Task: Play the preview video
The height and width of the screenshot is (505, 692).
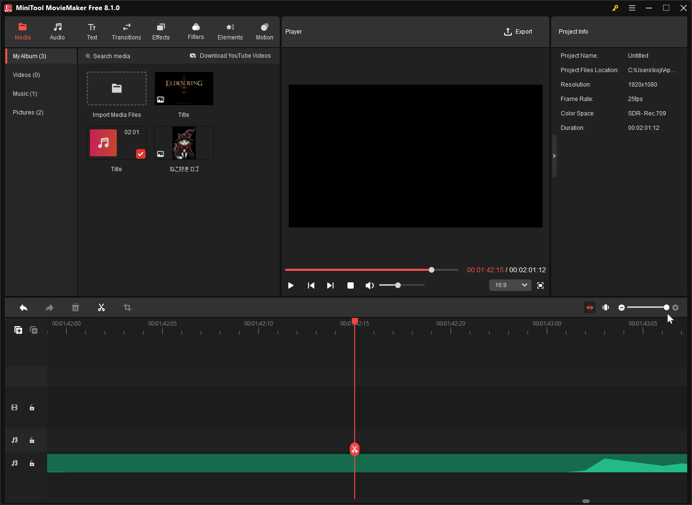Action: 291,286
